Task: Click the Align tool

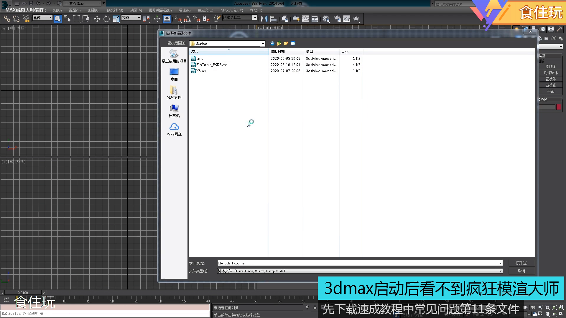Action: click(x=274, y=19)
